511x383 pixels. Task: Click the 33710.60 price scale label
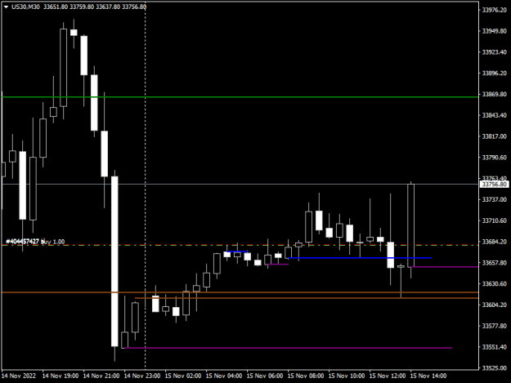(x=495, y=220)
